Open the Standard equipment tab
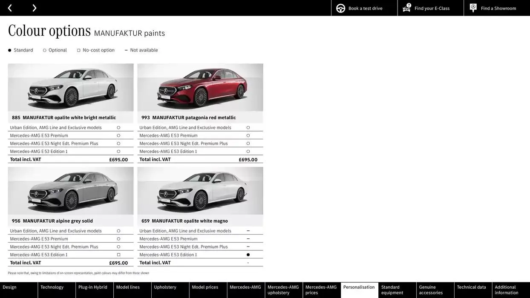 click(x=393, y=289)
